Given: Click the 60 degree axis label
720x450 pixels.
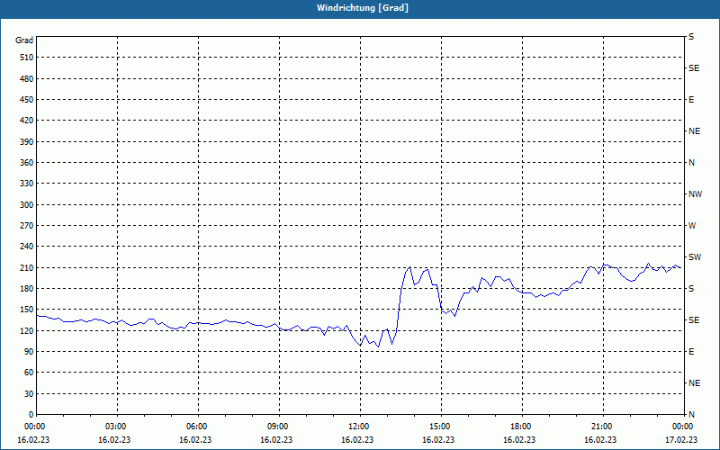Looking at the screenshot, I should click(29, 372).
